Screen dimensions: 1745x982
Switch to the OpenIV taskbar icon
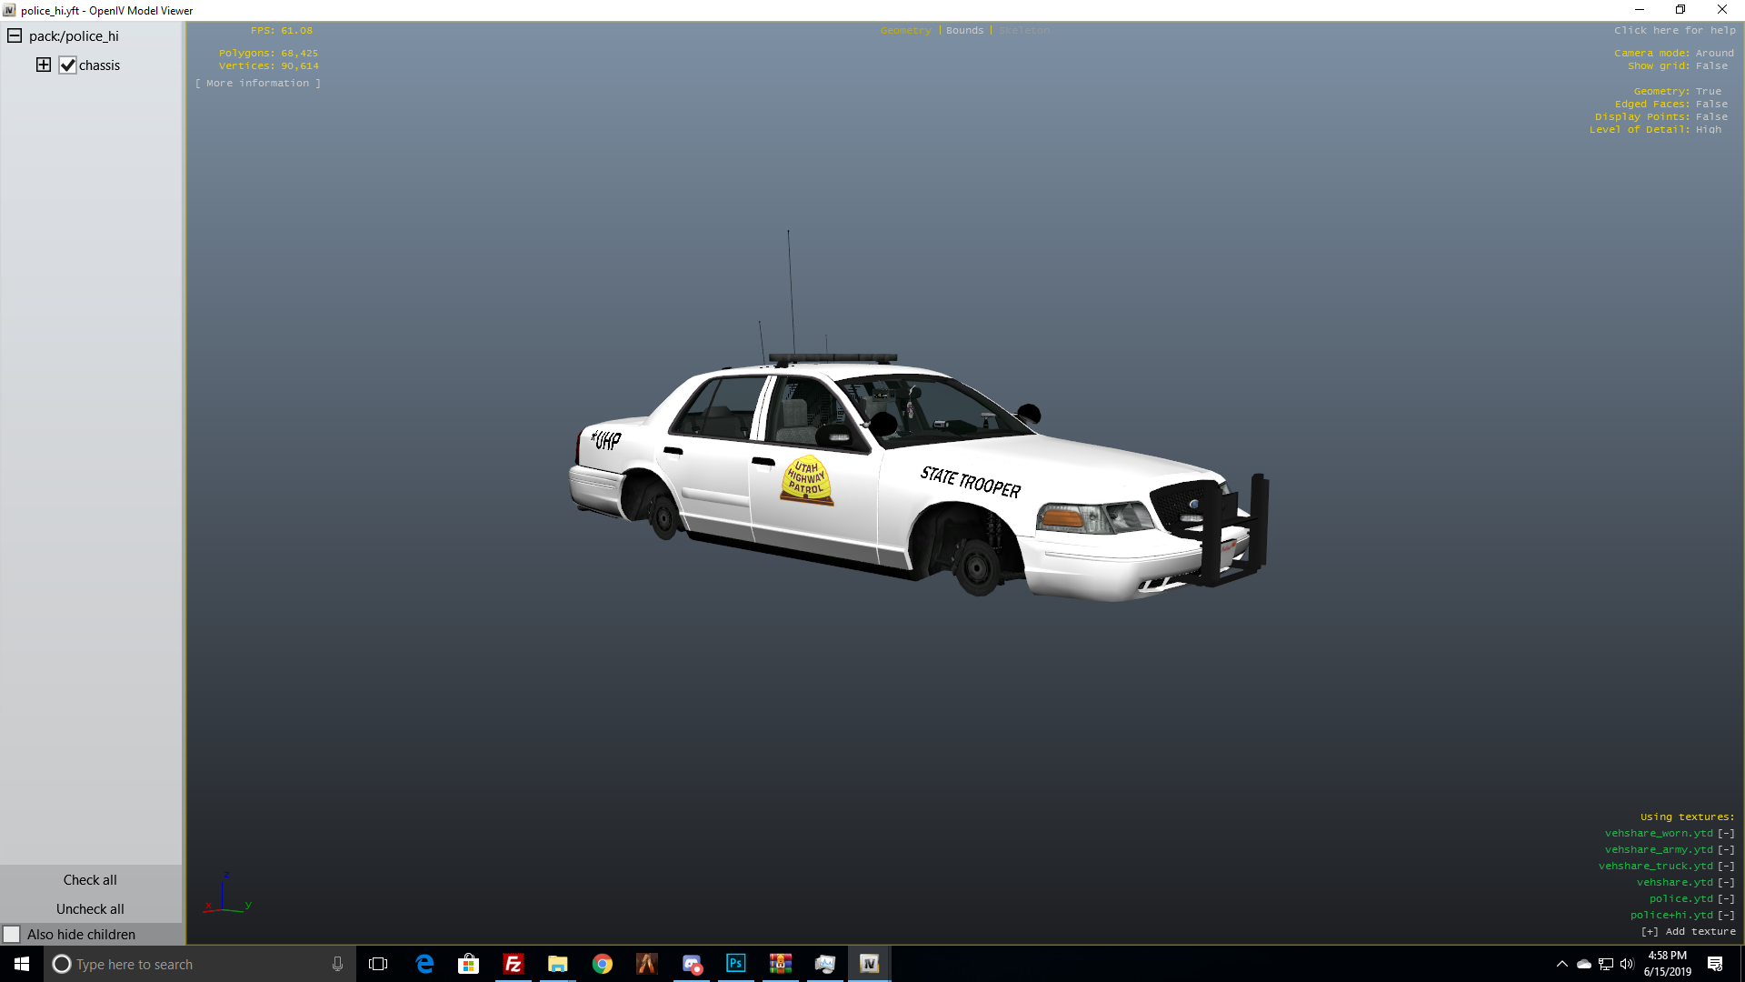click(870, 964)
